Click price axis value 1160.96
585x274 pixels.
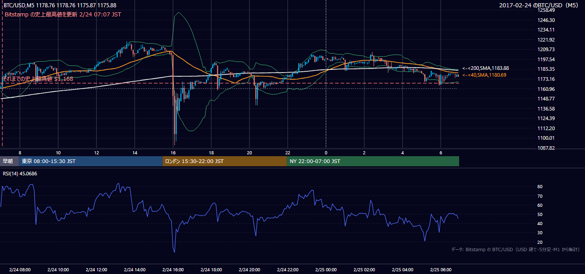coord(546,89)
